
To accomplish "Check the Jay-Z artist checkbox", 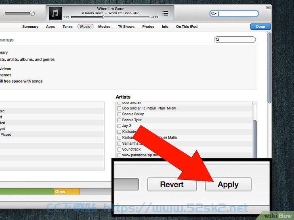I will [x=119, y=126].
